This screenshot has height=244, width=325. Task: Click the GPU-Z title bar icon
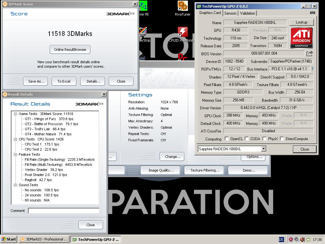(199, 6)
